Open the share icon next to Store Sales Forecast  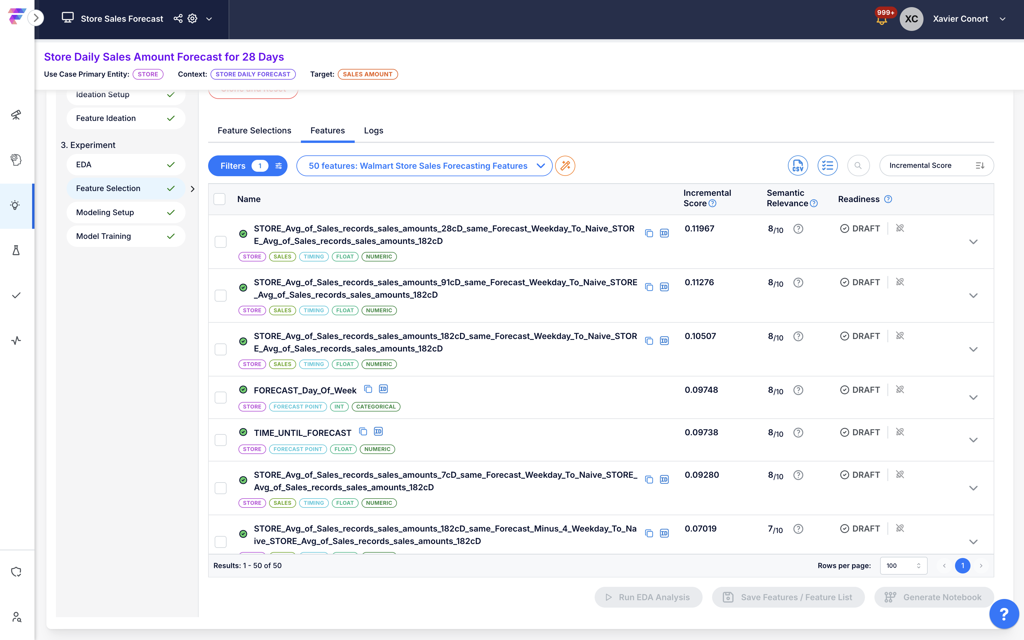coord(178,18)
